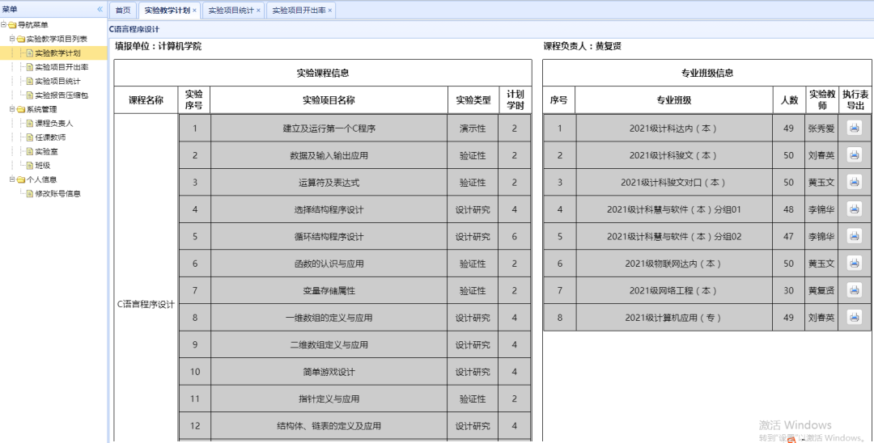Screen dimensions: 874x443
Task: Click export icon for 2021级计科慧与软件 分组01
Action: [x=855, y=209]
